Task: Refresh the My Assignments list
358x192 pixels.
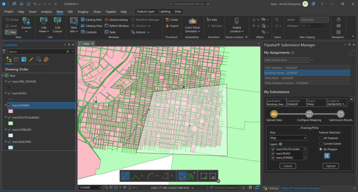Action: coord(352,53)
